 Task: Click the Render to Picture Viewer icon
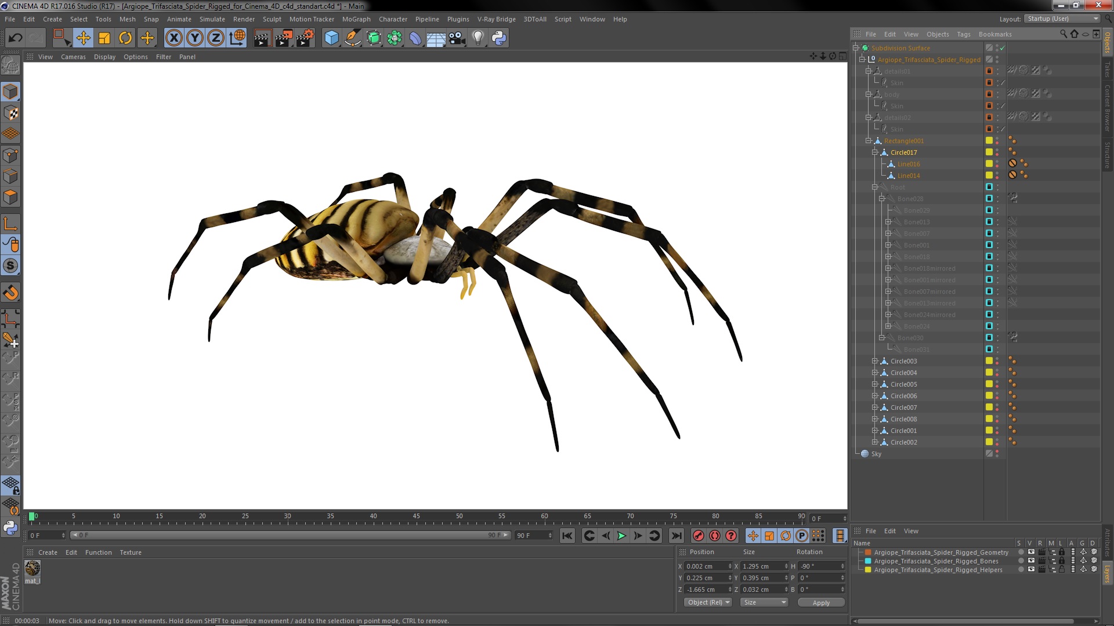pos(283,38)
